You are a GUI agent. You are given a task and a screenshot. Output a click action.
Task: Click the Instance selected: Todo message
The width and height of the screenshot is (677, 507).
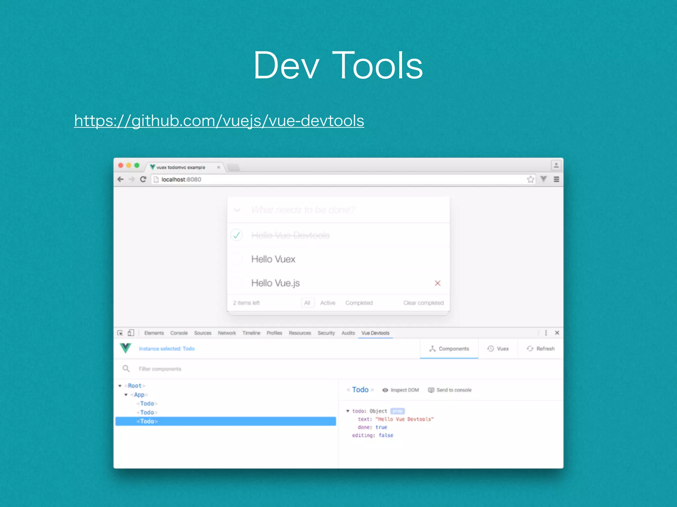[167, 349]
